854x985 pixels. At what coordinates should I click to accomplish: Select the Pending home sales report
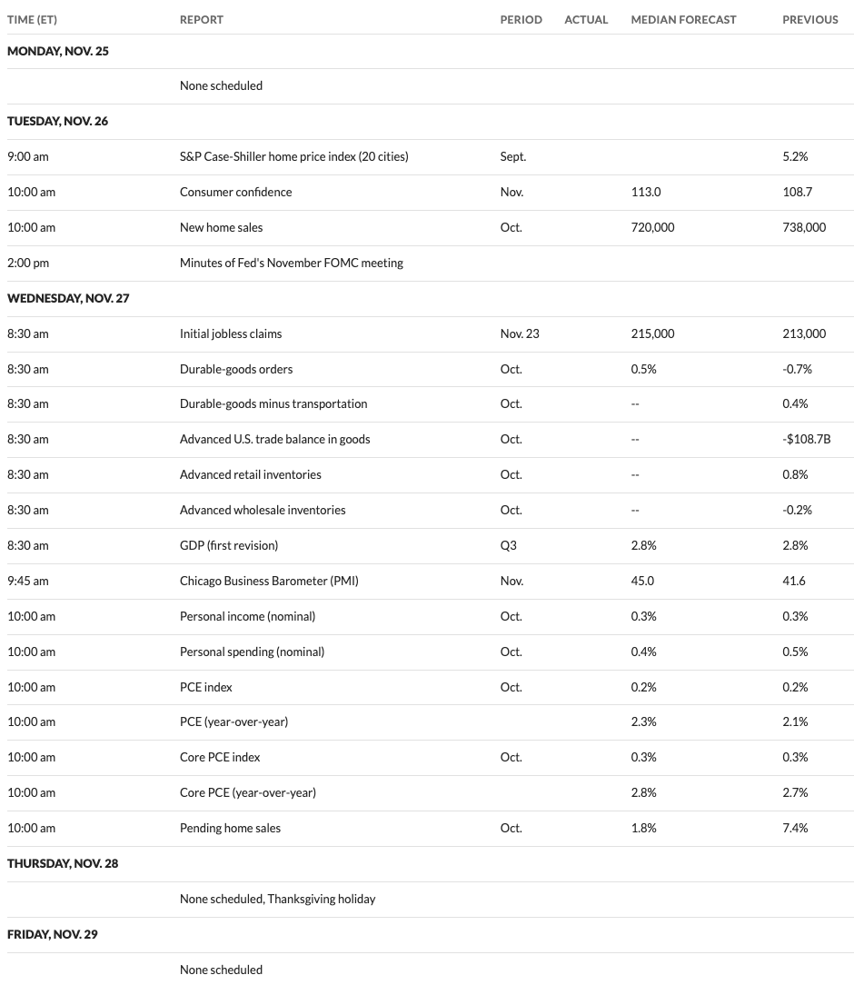[230, 828]
